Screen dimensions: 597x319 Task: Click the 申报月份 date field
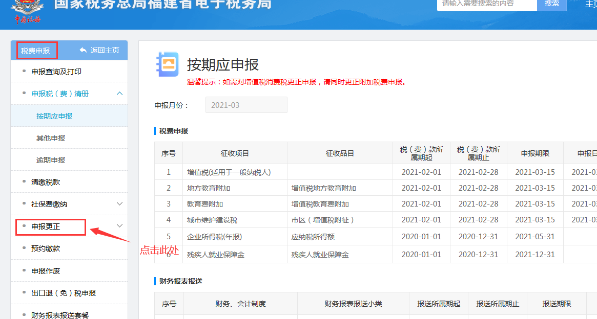point(246,105)
